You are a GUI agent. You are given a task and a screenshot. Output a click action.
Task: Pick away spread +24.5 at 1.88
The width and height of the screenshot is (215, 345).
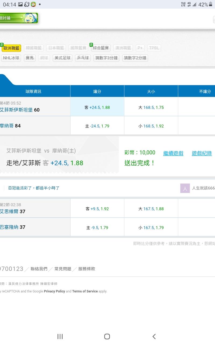(97, 107)
